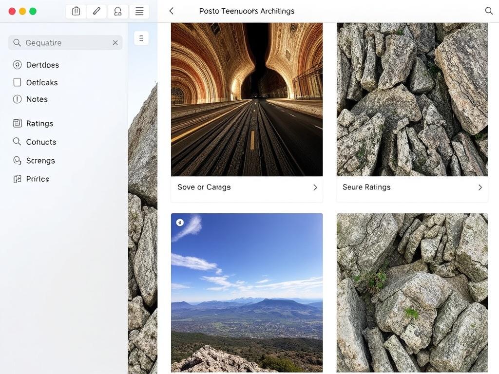Image resolution: width=499 pixels, height=374 pixels.
Task: Open the hamburger list menu in toolbar
Action: click(x=139, y=11)
